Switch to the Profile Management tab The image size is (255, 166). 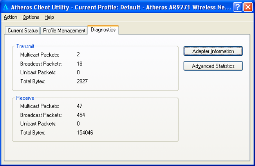[x=64, y=30]
